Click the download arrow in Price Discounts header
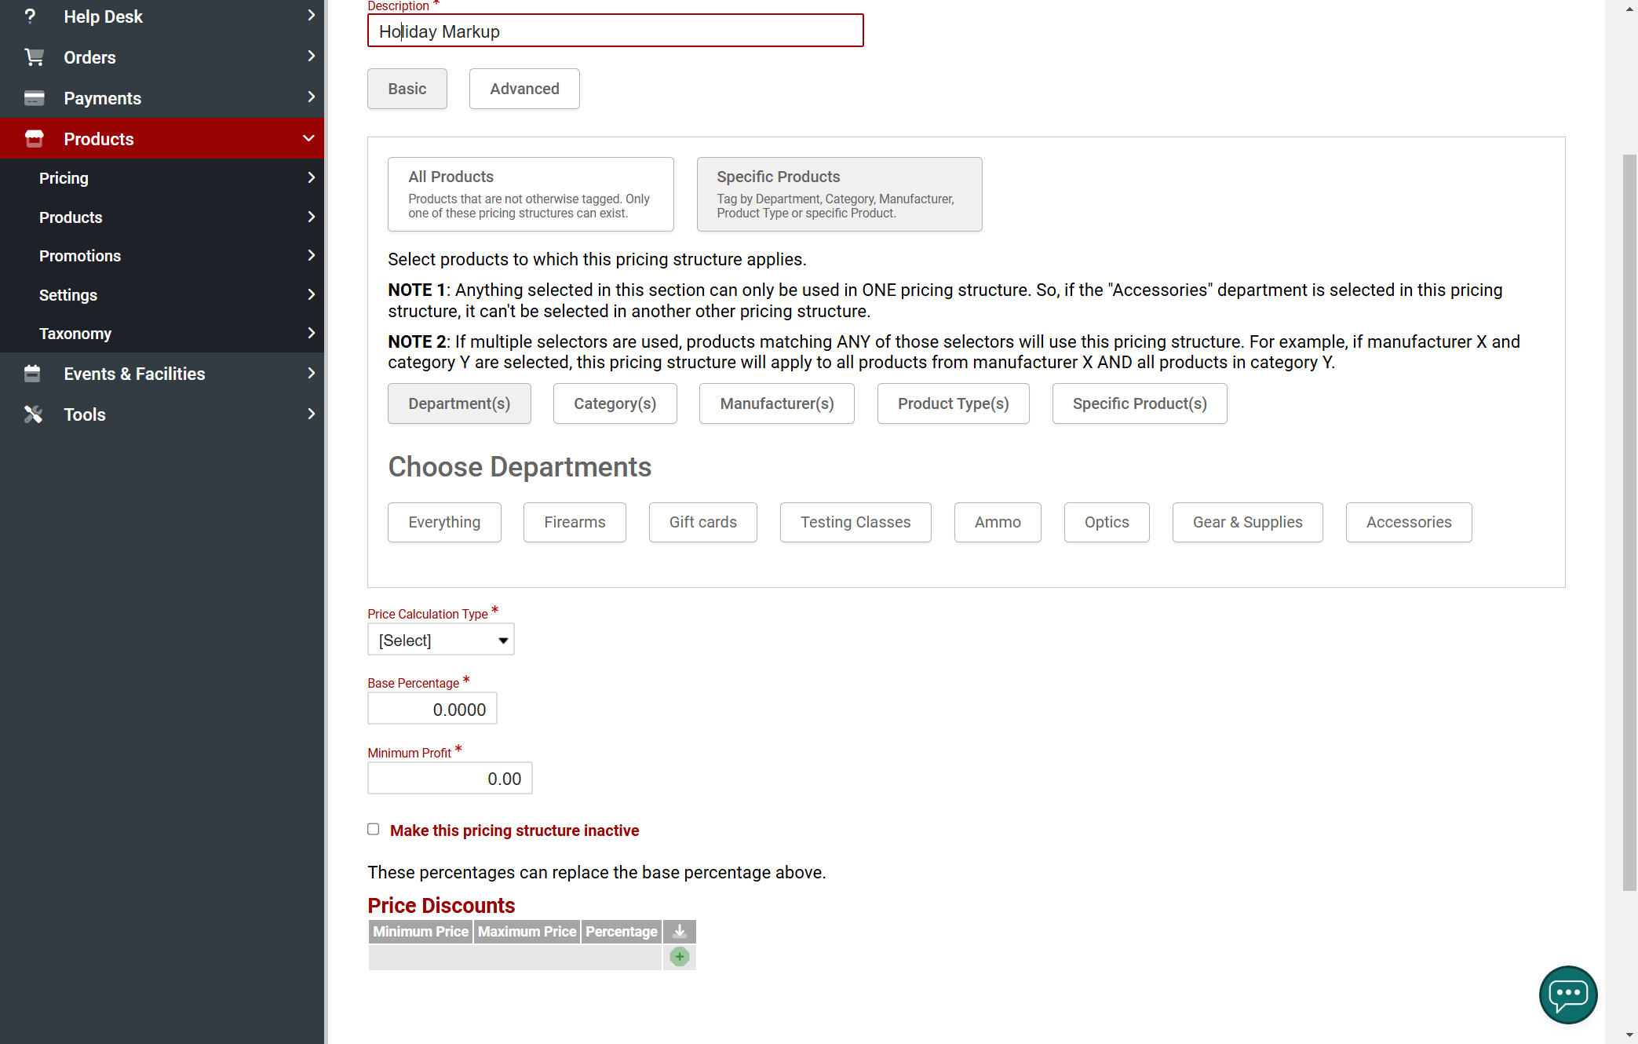Screen dimensions: 1638x1044 pyautogui.click(x=680, y=932)
